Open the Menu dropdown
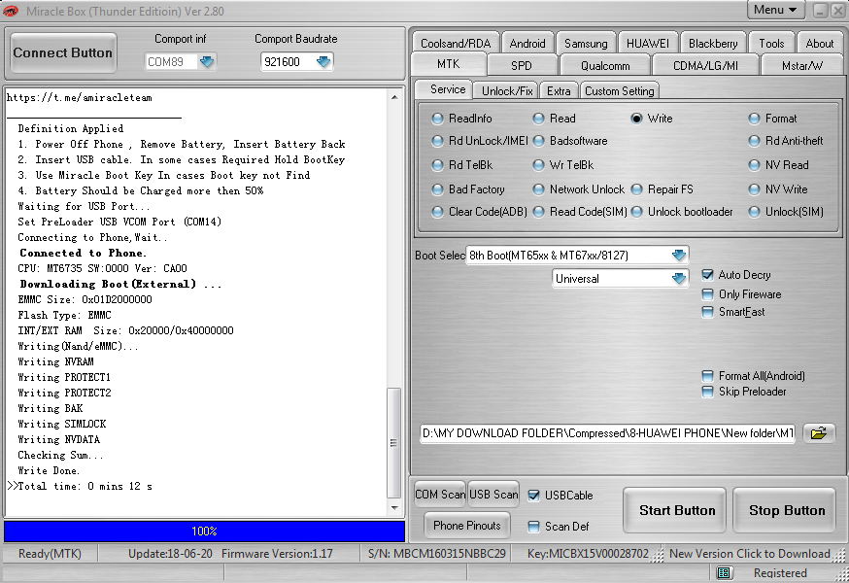Screen dimensions: 849x583 click(775, 10)
